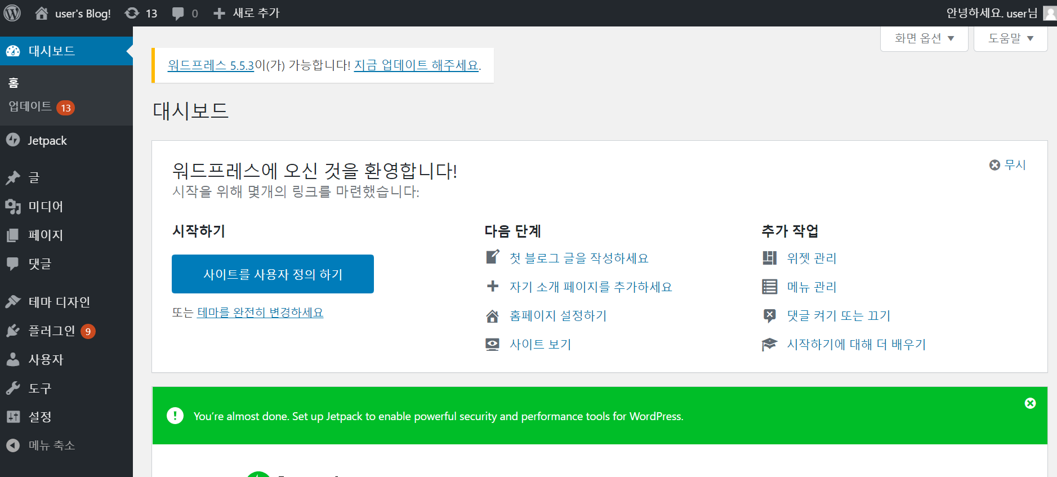Screen dimensions: 1057x477
Task: Open the site home icon user's Blog!
Action: click(42, 13)
